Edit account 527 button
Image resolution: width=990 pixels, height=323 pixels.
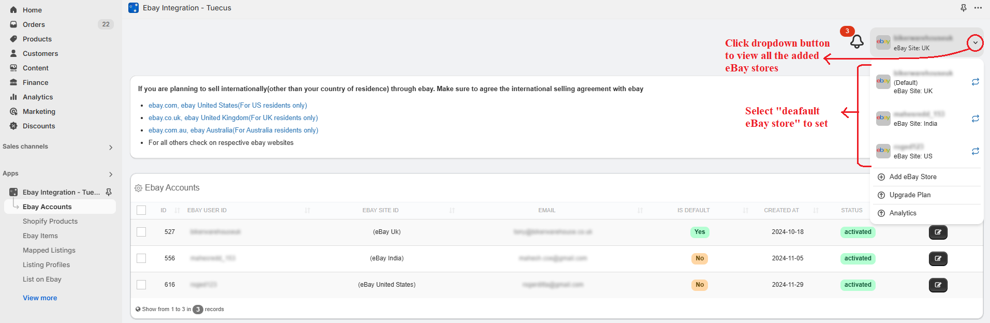[x=938, y=232]
